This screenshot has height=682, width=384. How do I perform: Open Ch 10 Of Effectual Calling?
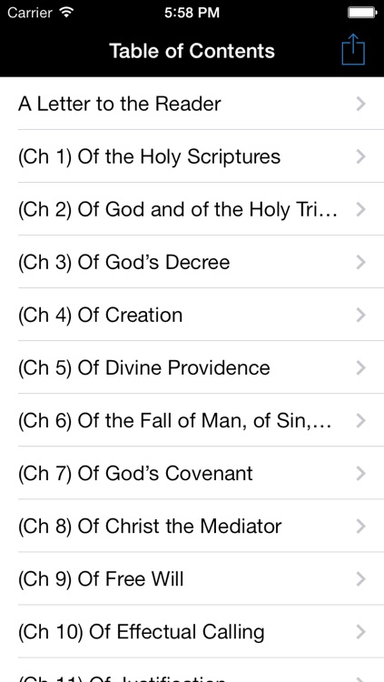point(192,632)
